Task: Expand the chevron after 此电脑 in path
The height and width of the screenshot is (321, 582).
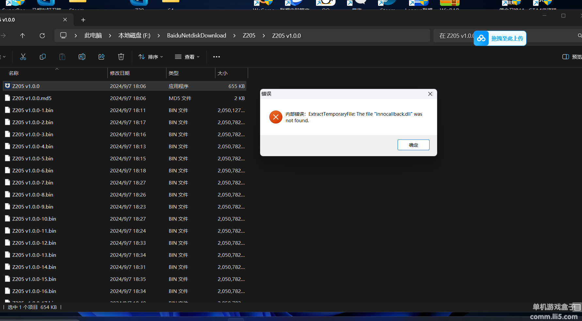Action: pos(110,36)
